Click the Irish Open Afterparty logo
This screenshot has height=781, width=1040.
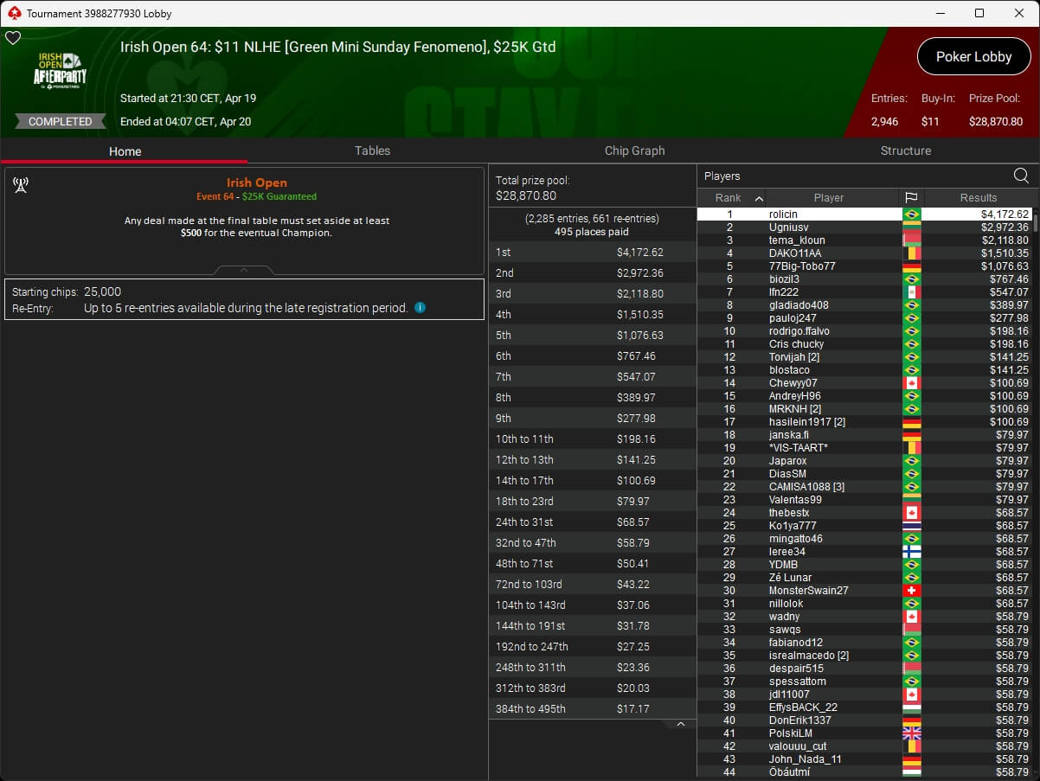60,70
